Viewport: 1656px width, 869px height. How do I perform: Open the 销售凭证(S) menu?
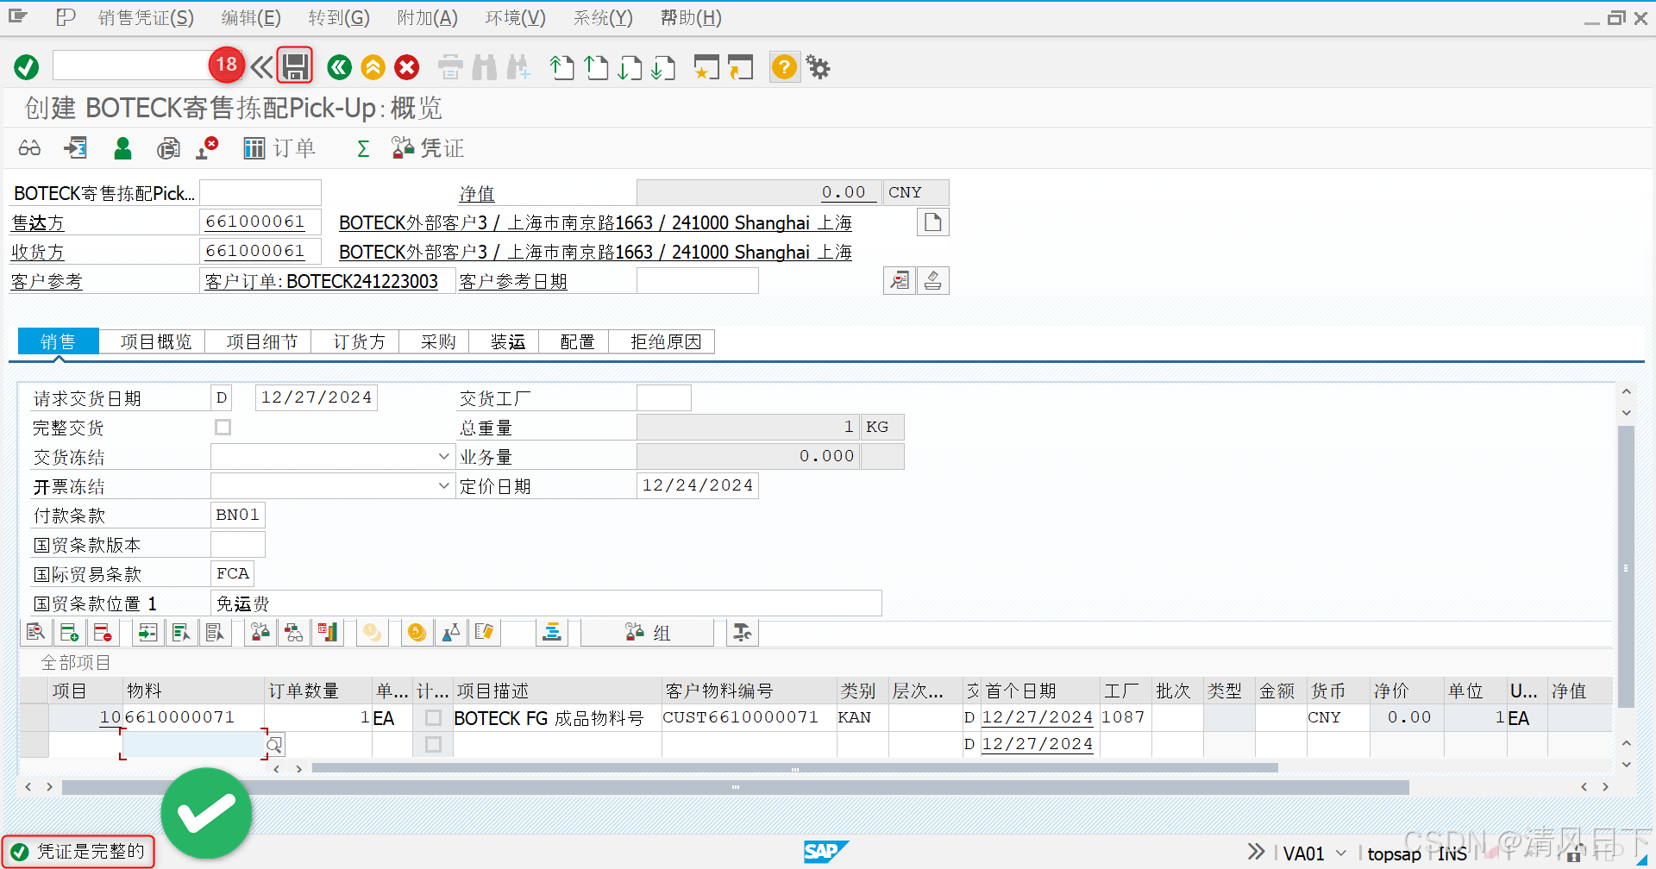click(146, 18)
